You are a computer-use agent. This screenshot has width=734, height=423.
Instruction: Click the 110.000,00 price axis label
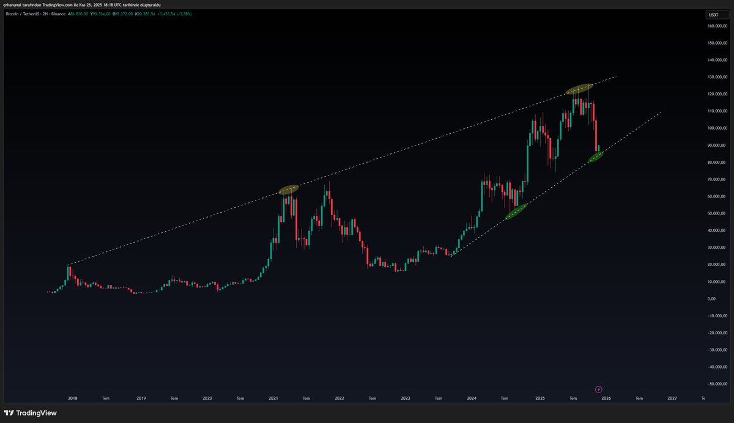[717, 111]
